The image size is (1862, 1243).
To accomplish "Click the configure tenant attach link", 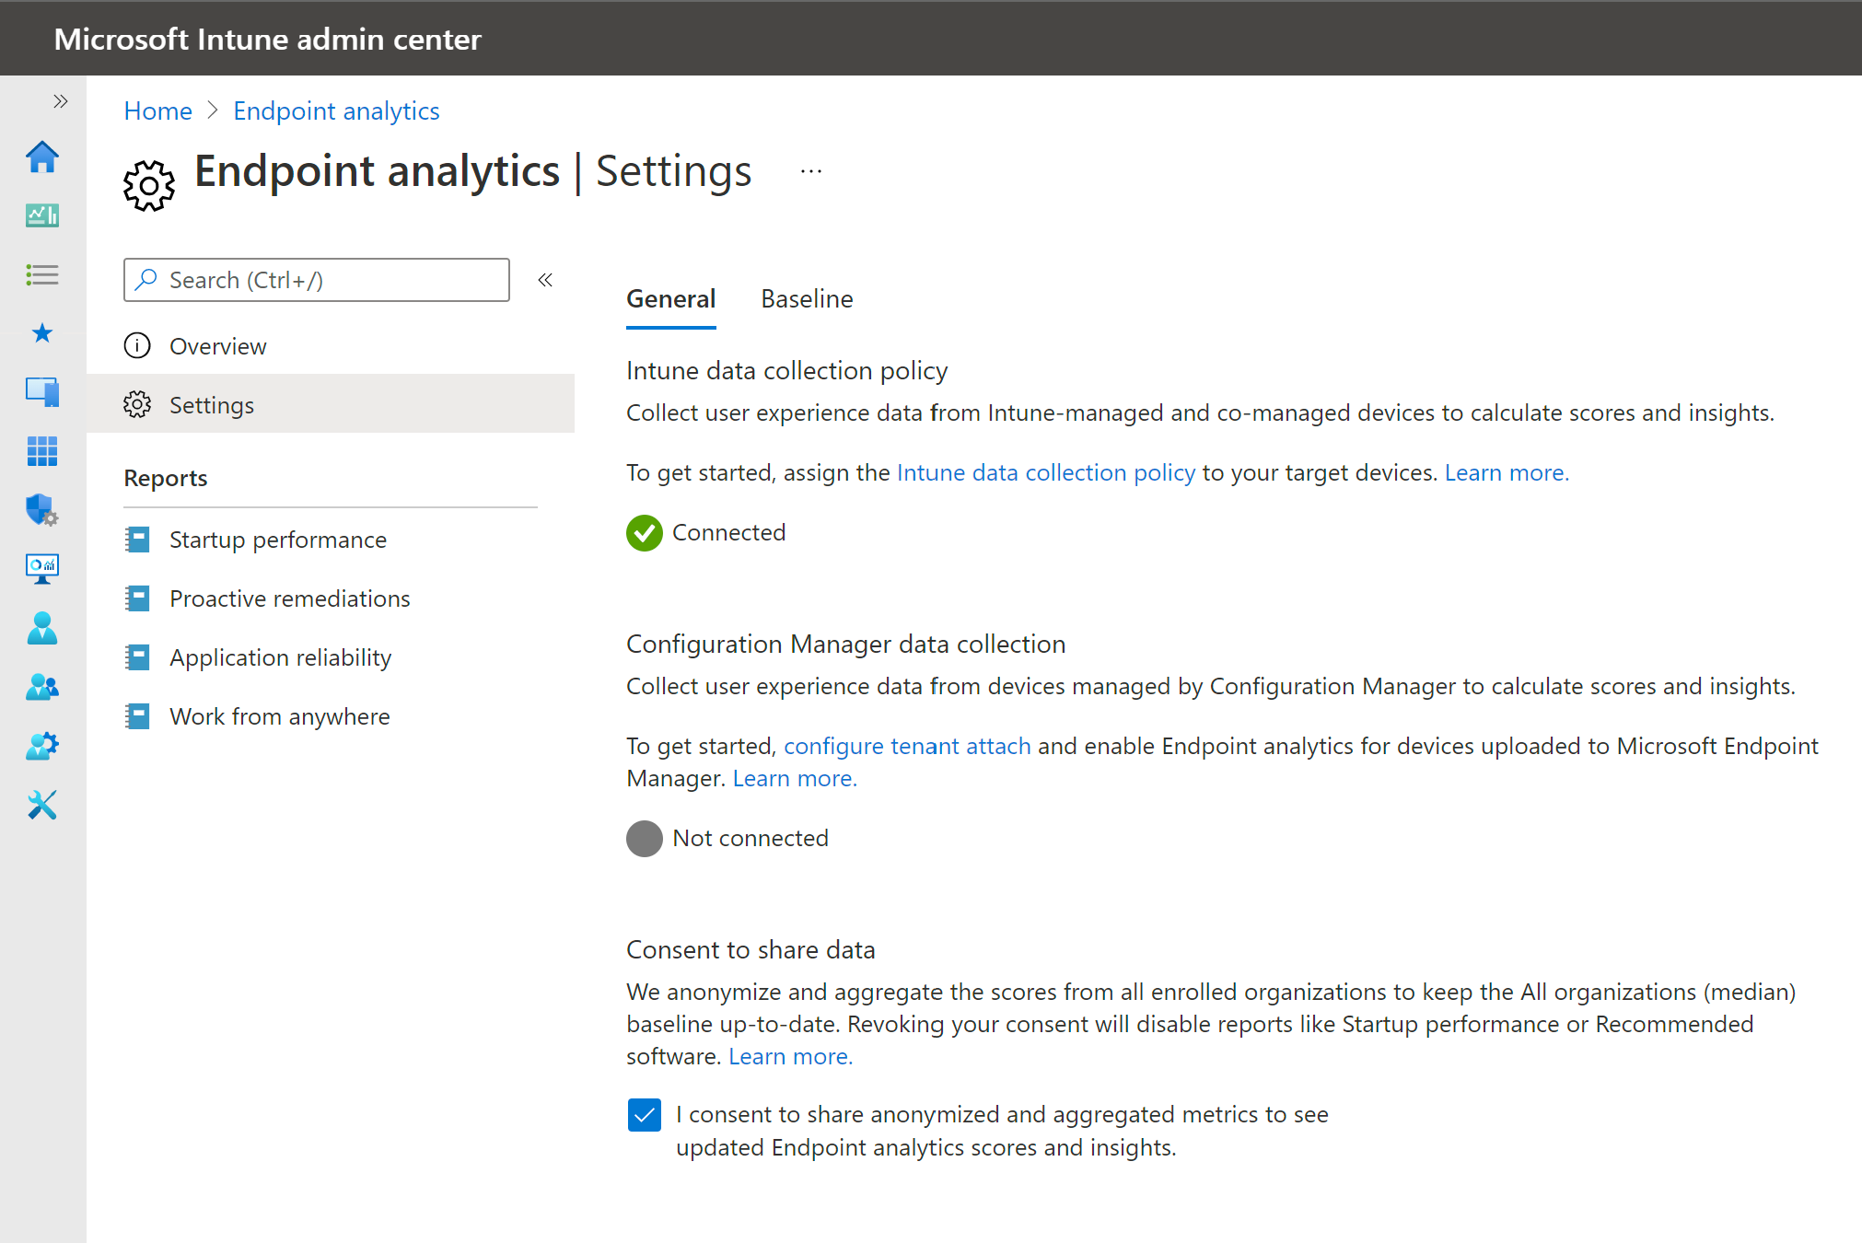I will coord(907,746).
